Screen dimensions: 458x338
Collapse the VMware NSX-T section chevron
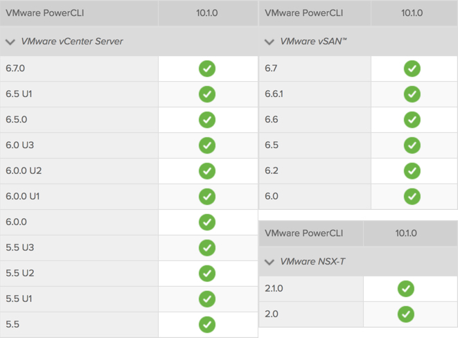point(270,263)
